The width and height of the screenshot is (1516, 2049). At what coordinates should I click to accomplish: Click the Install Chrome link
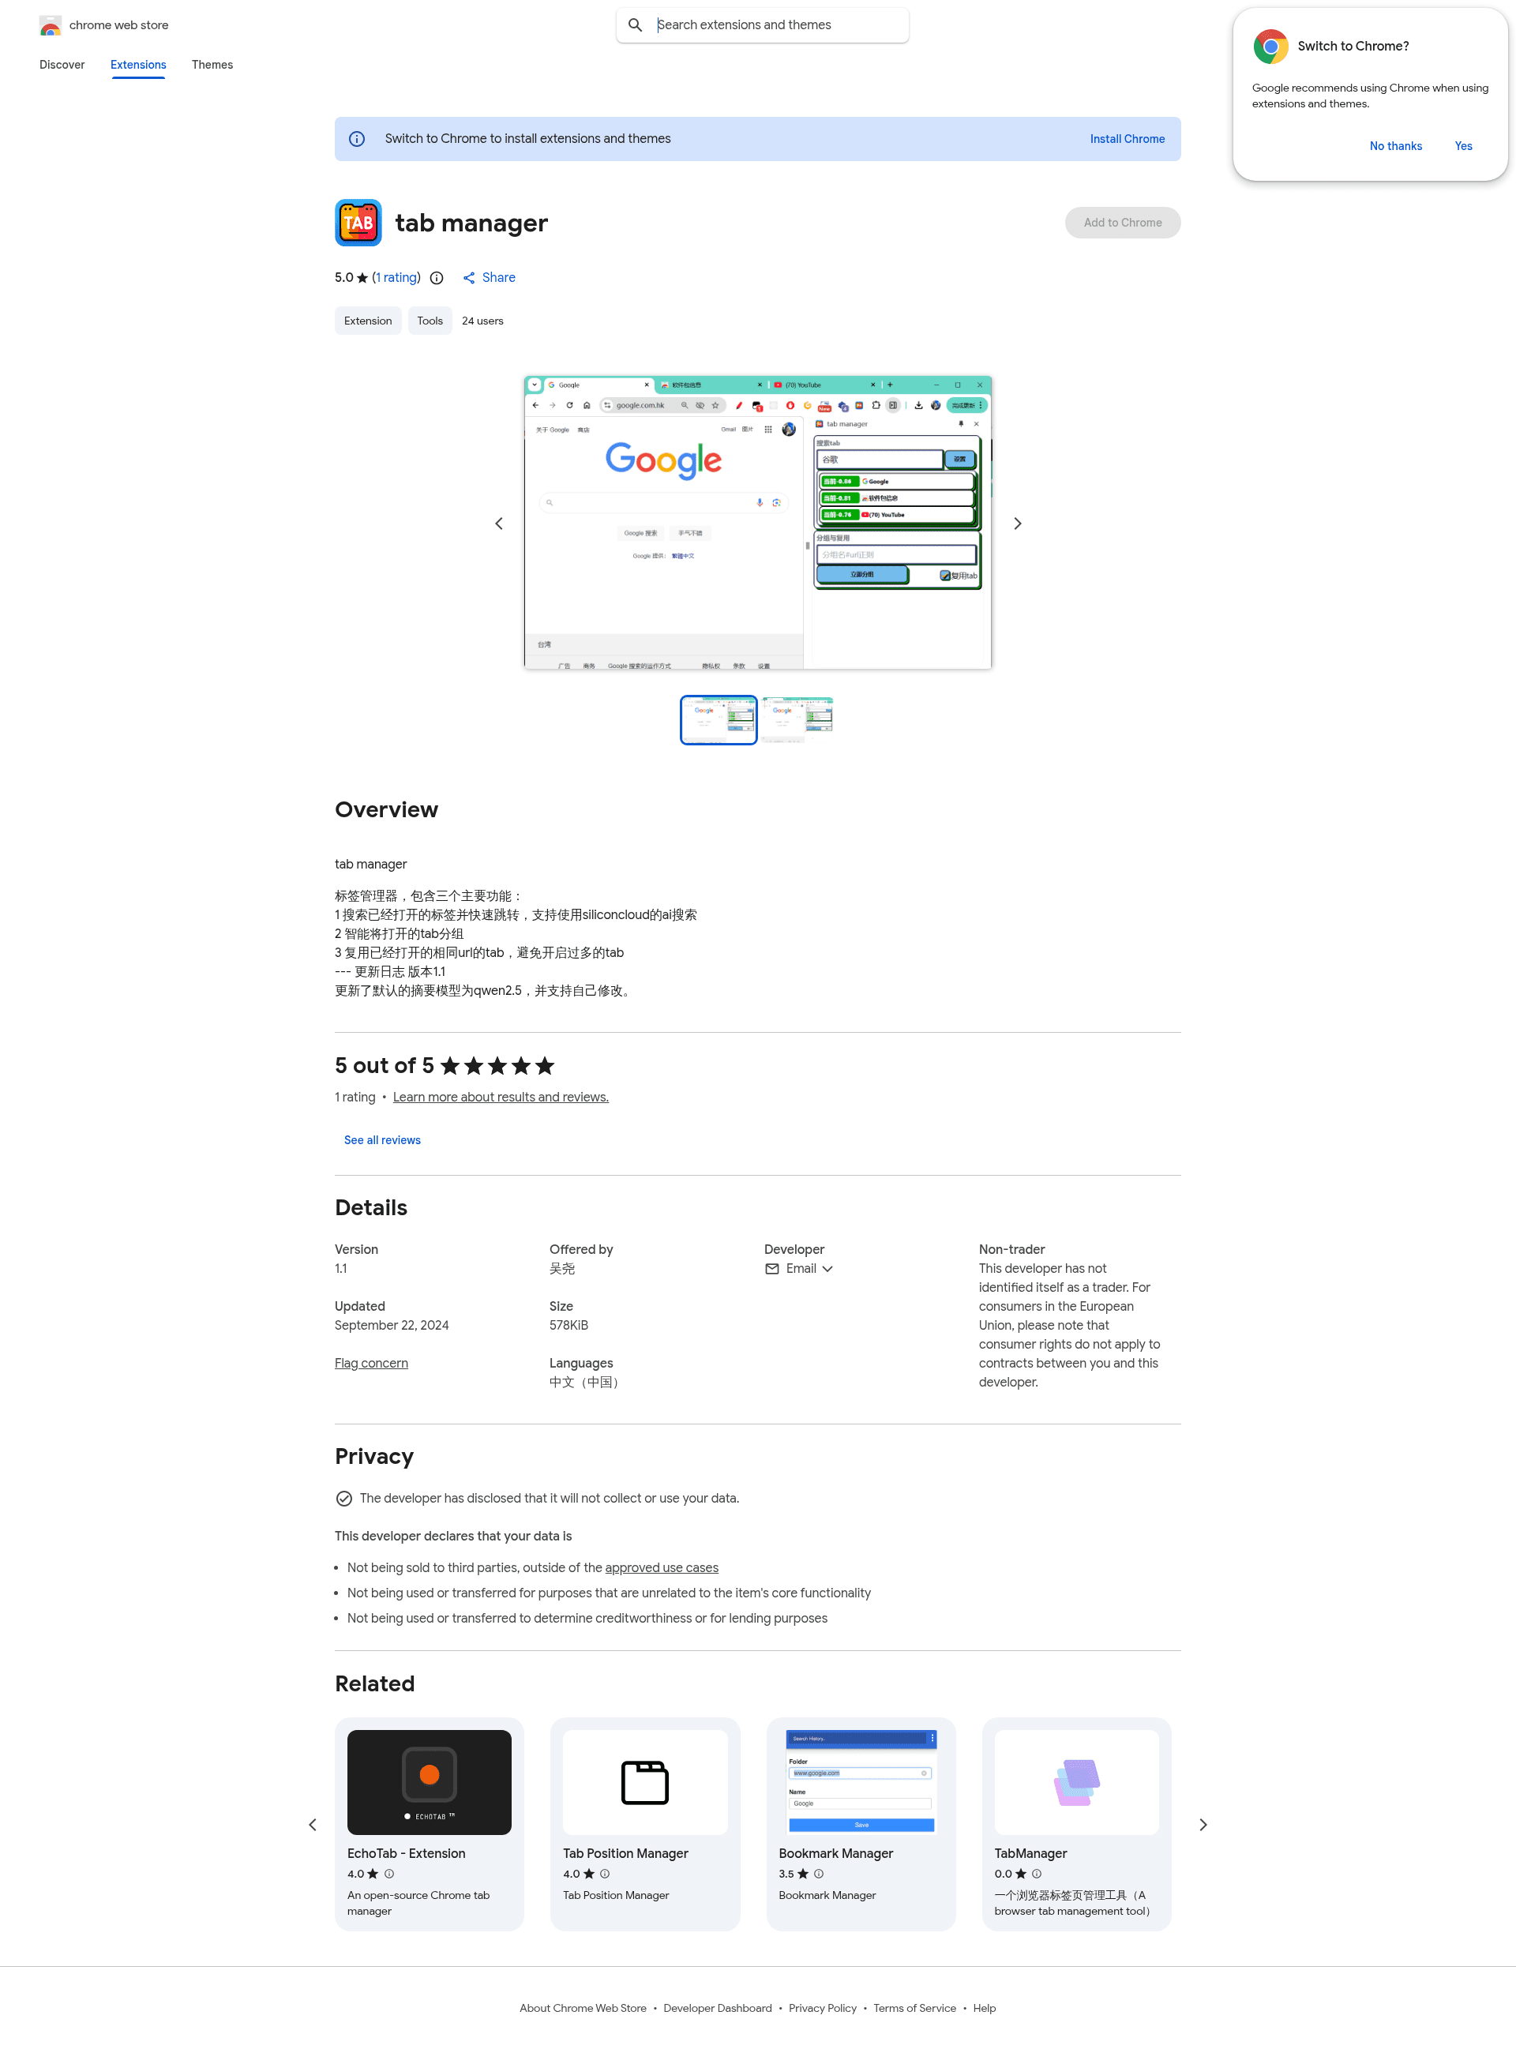tap(1127, 140)
